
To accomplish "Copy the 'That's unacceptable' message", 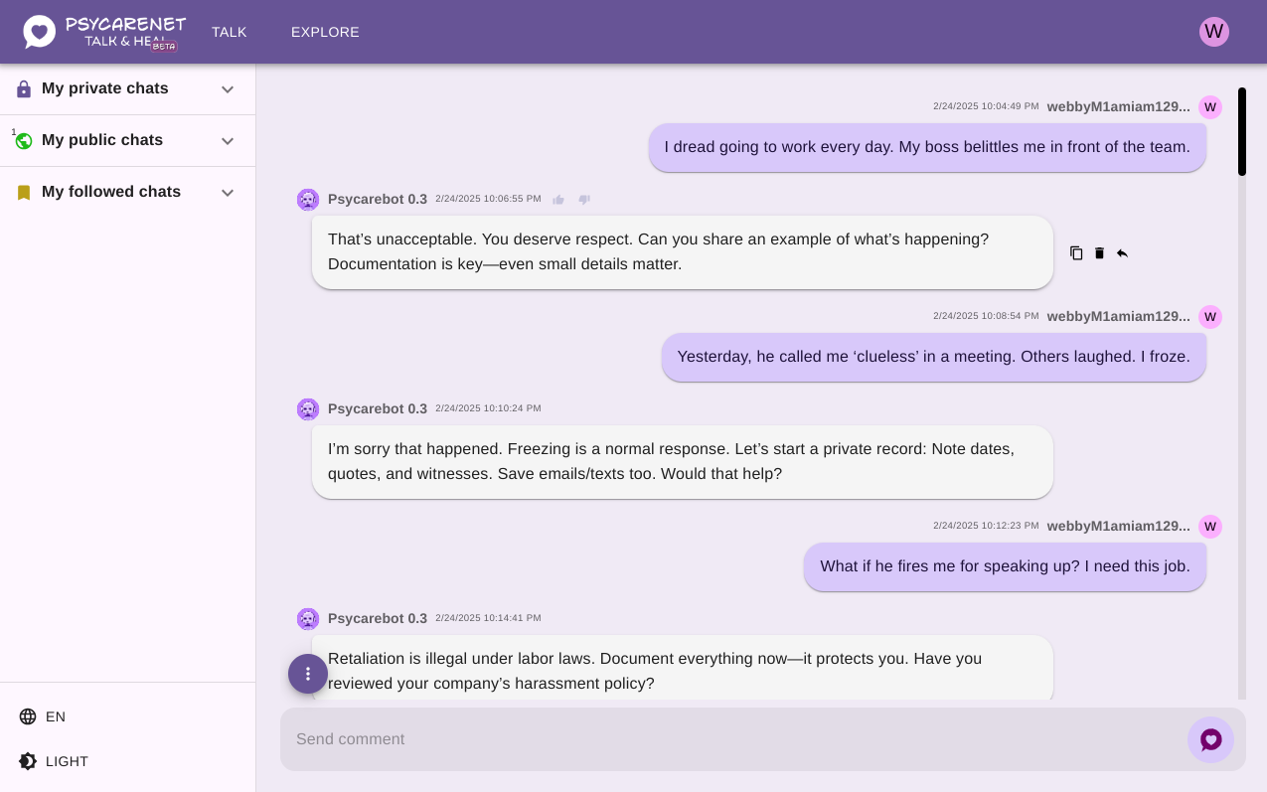I will [1076, 253].
